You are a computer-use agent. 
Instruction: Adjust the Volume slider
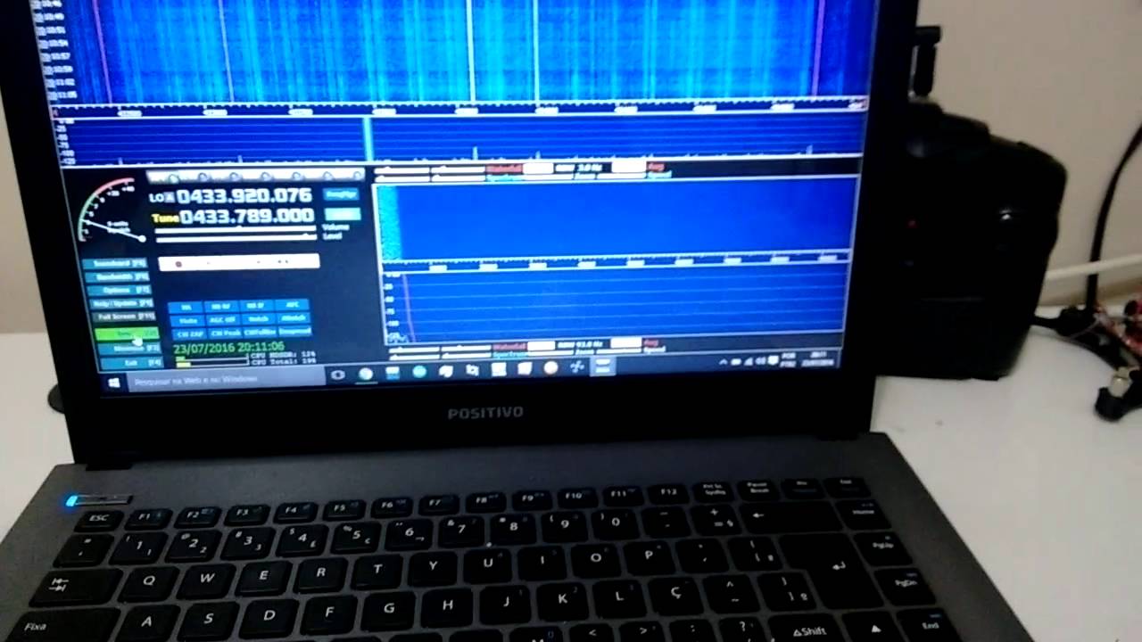pyautogui.click(x=236, y=229)
